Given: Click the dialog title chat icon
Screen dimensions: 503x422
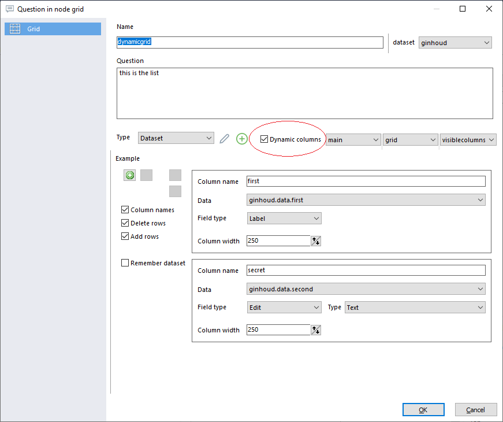Looking at the screenshot, I should 10,9.
